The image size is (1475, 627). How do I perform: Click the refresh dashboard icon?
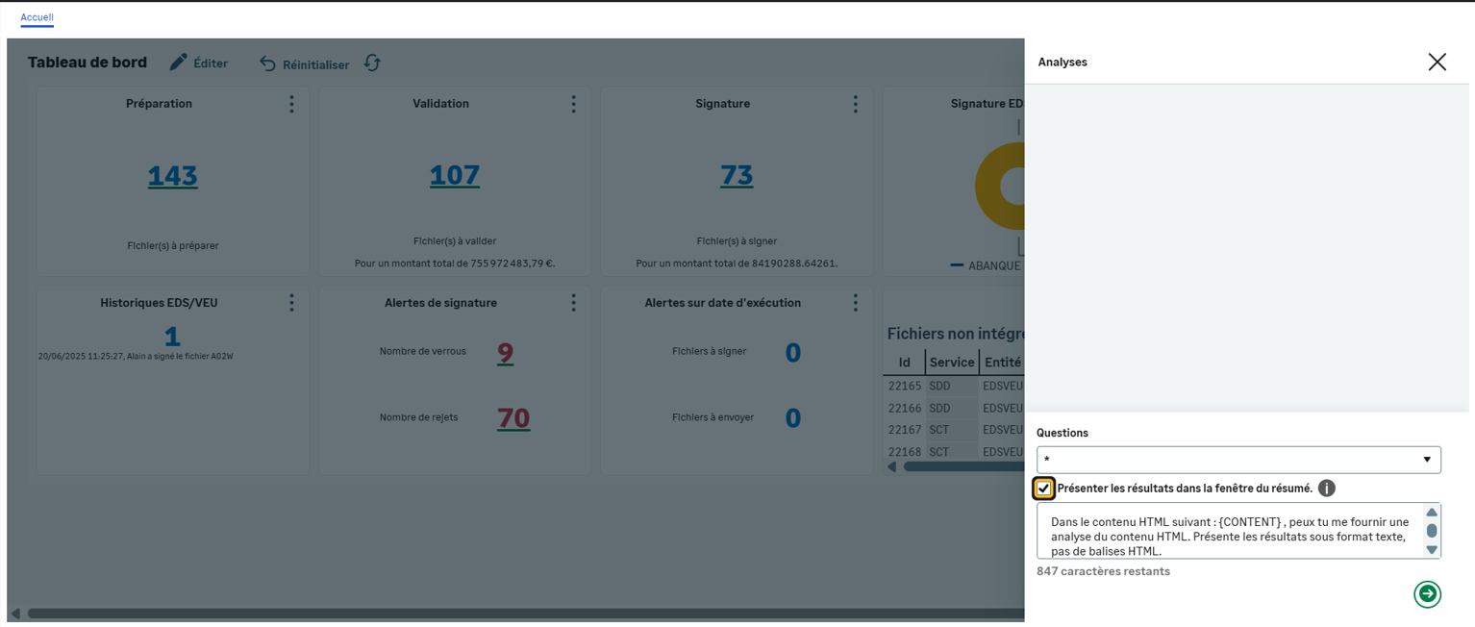pyautogui.click(x=372, y=63)
